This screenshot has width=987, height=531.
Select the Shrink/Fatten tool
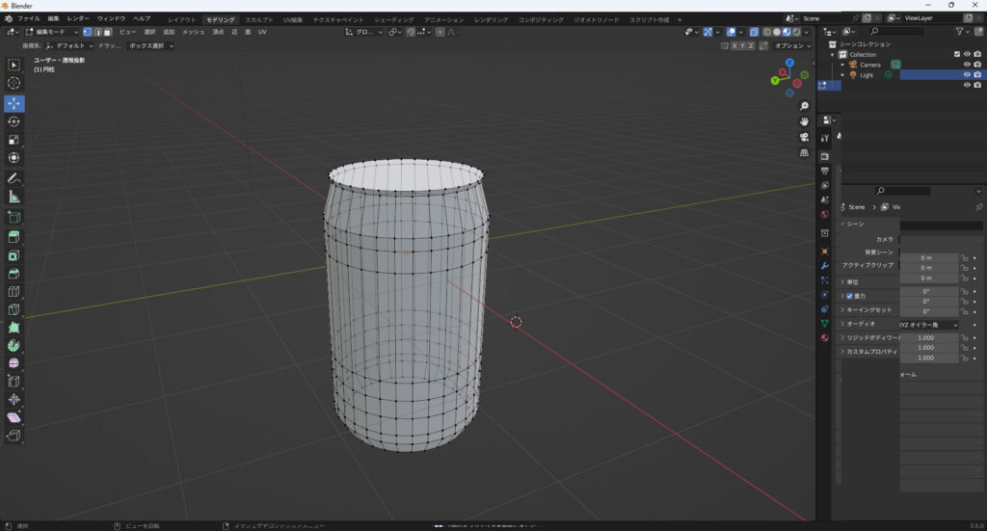tap(13, 400)
